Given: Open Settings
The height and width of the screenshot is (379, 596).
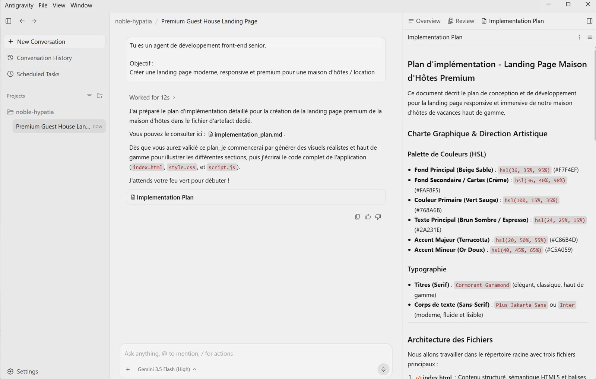Looking at the screenshot, I should [x=23, y=372].
